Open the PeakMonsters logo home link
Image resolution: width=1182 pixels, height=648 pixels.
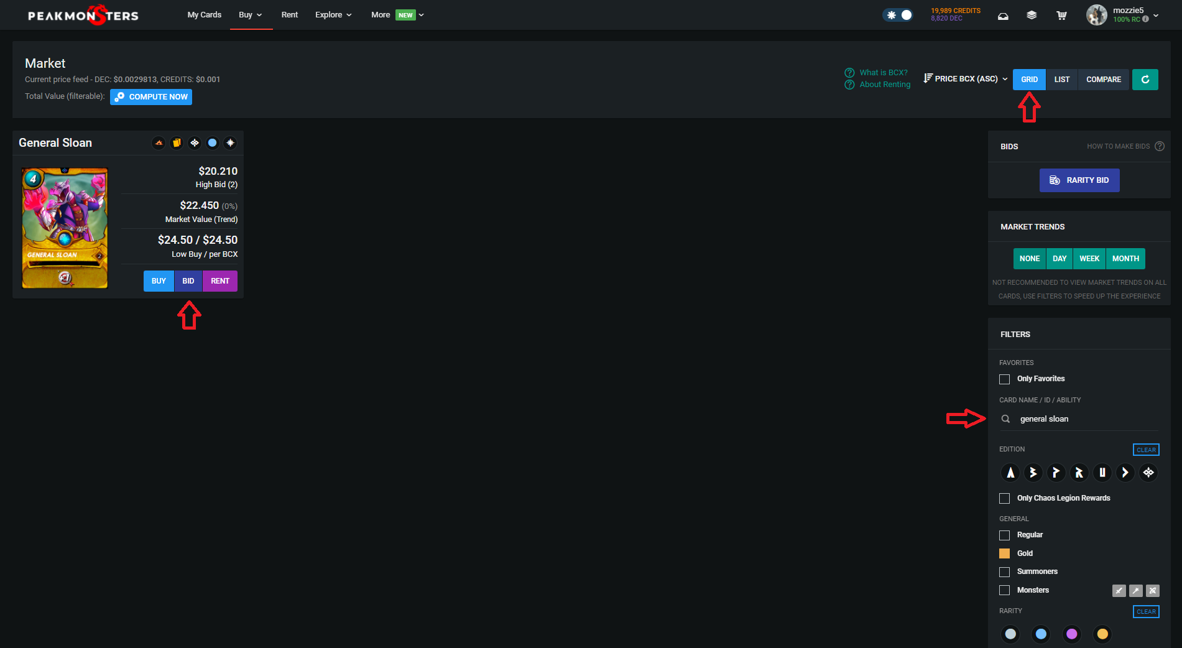pos(83,15)
